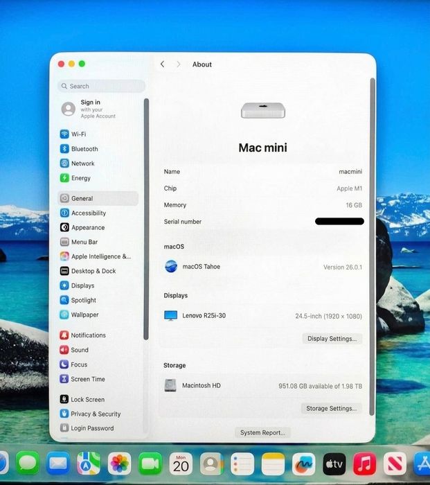The height and width of the screenshot is (485, 430).
Task: Open Spotlight settings
Action: (x=78, y=300)
